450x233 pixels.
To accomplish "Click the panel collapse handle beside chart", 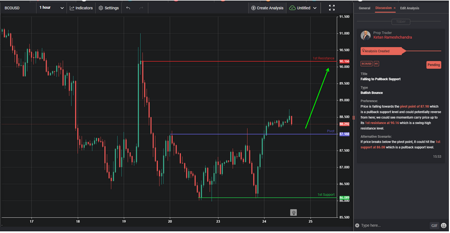I will tap(354, 118).
